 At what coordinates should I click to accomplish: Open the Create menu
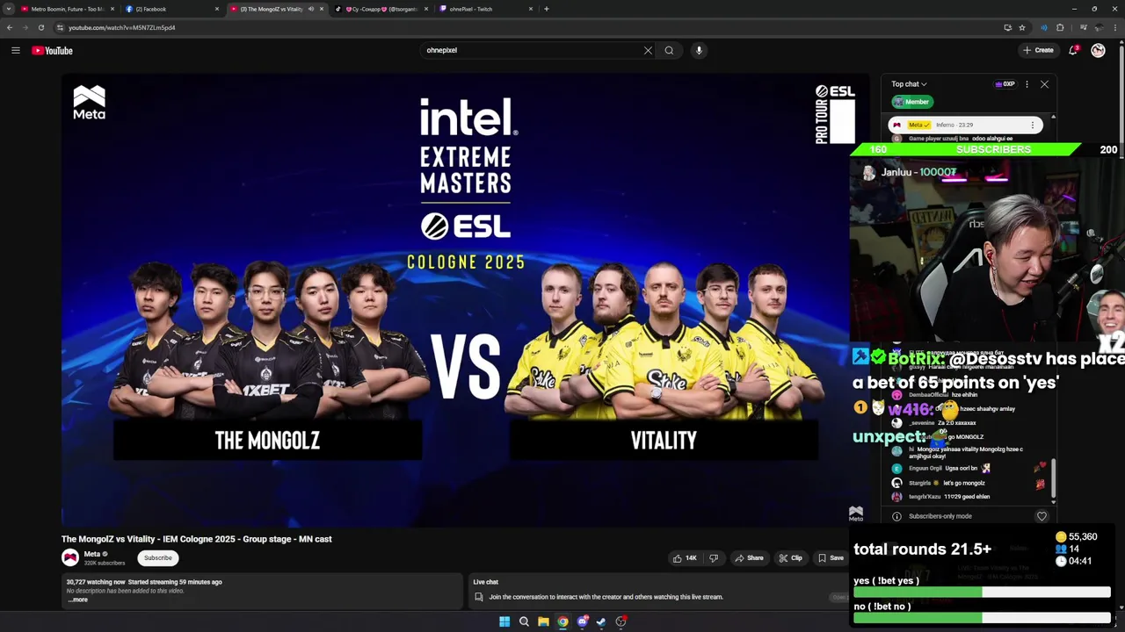(1038, 50)
